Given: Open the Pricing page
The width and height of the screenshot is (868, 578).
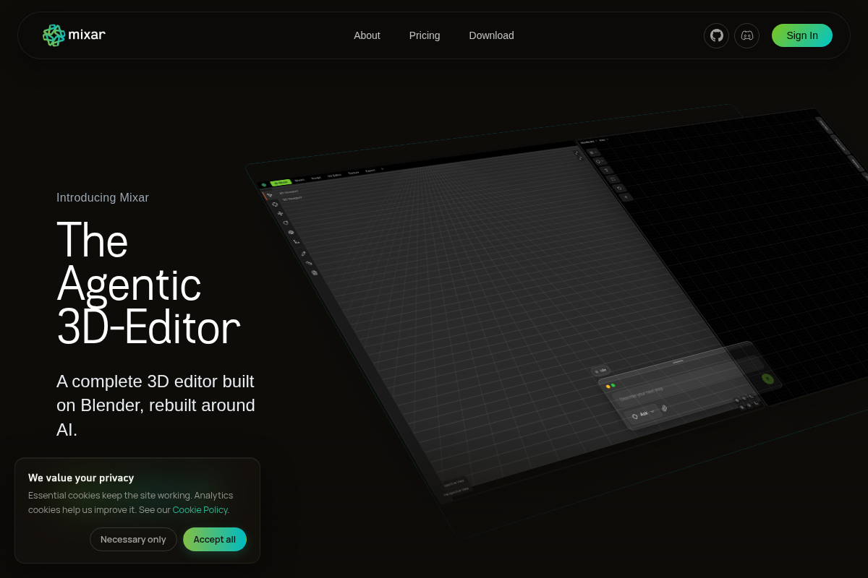Looking at the screenshot, I should pos(425,35).
